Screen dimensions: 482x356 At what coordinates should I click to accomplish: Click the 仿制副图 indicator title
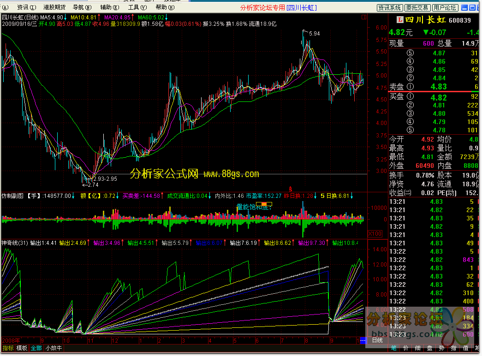pyautogui.click(x=12, y=196)
